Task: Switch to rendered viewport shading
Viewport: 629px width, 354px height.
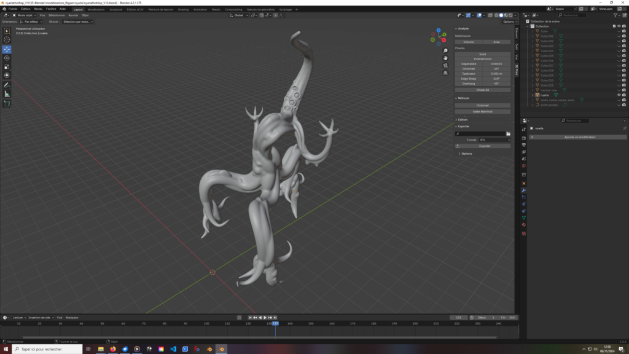Action: pos(510,15)
